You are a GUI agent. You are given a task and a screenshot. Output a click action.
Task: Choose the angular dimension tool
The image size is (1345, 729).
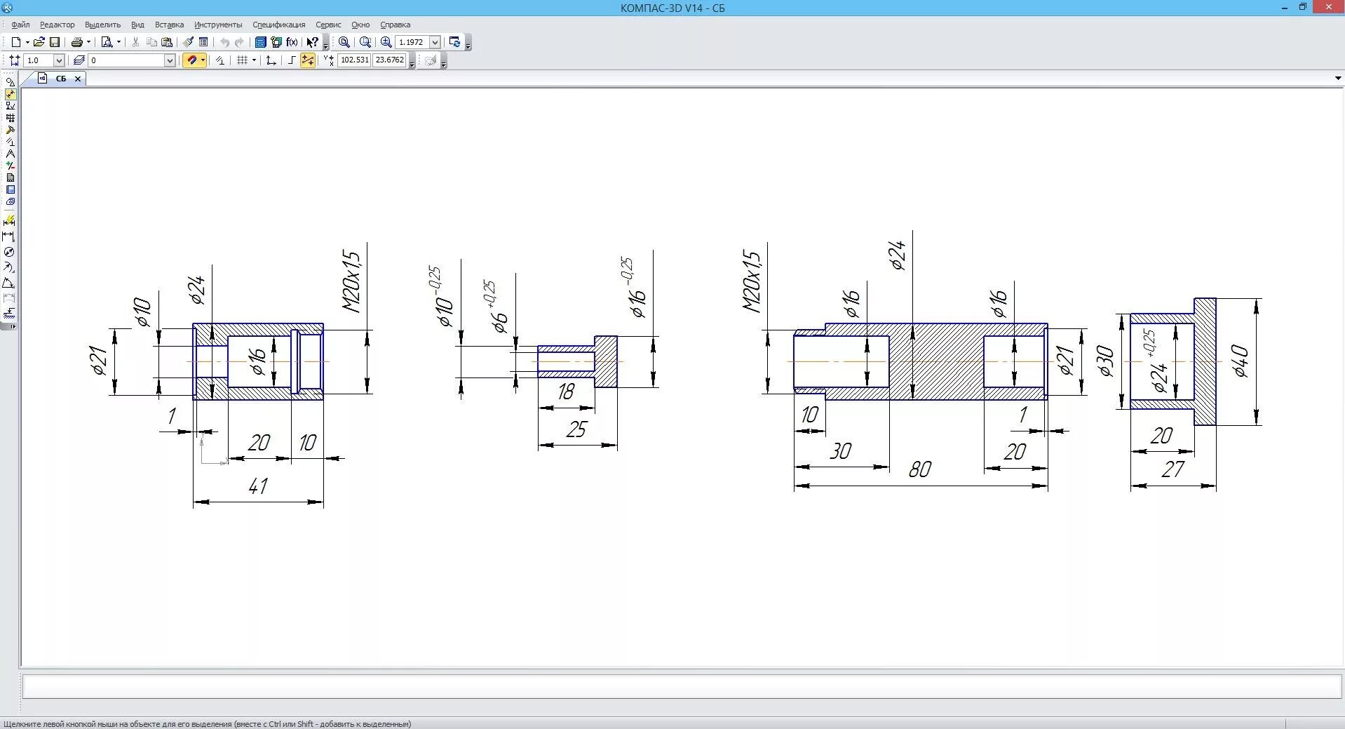9,283
